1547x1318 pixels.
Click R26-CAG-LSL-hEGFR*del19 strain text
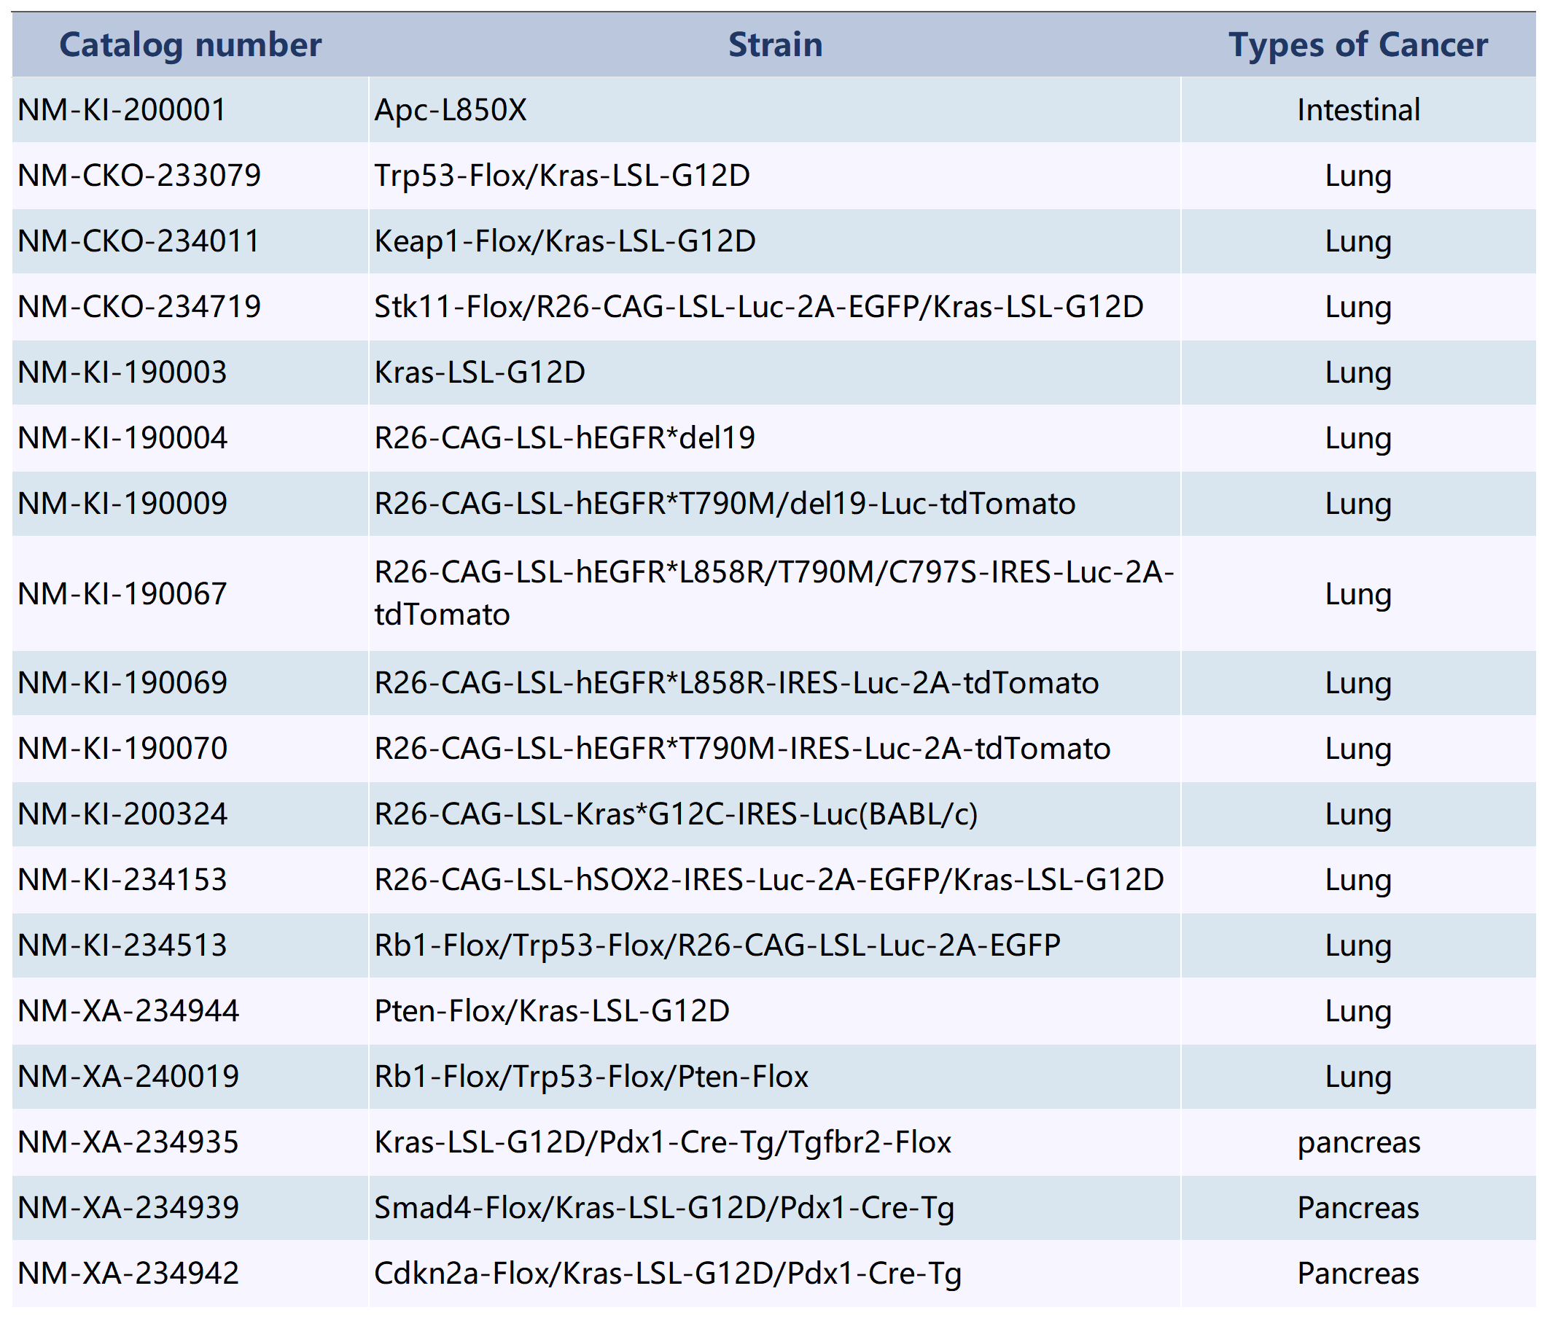[564, 437]
